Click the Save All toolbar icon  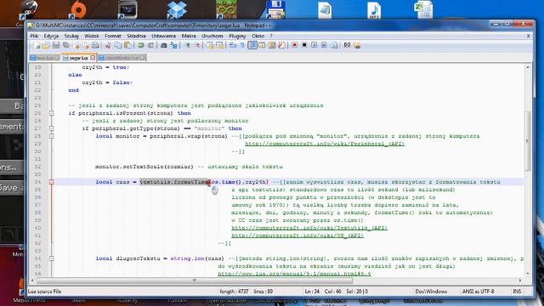(65, 45)
